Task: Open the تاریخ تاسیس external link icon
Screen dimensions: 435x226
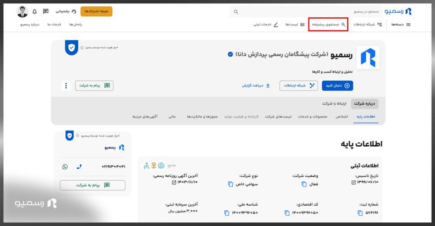Action: (x=353, y=182)
